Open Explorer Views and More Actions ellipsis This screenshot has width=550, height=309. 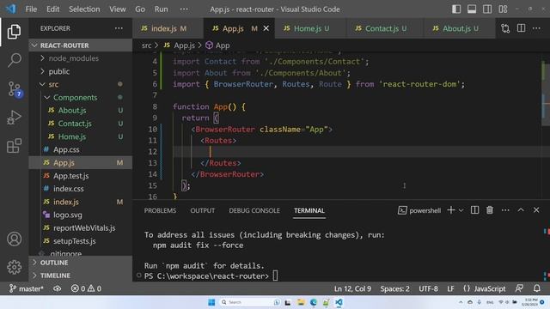click(x=119, y=28)
